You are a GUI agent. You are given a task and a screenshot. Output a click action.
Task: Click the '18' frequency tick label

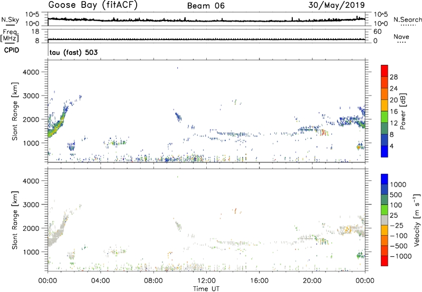(35, 32)
